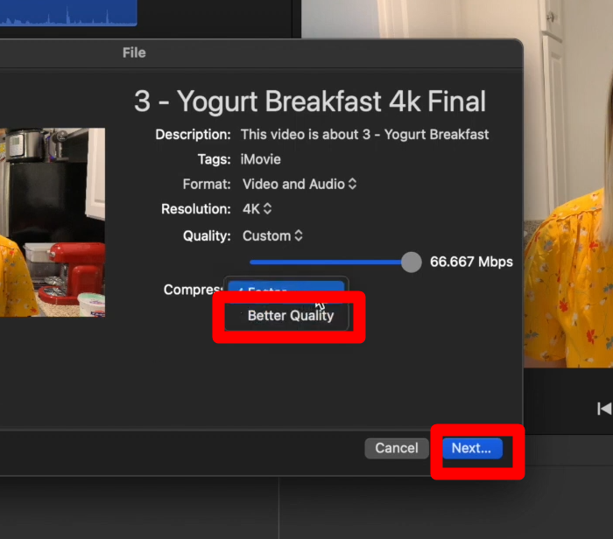
Task: Edit the title 3 - Yogurt Breakfast 4k Final
Action: pos(310,101)
